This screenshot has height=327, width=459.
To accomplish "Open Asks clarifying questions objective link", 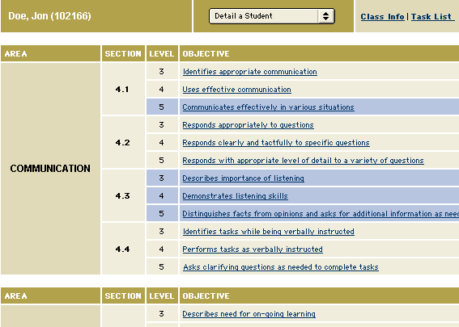I will 281,267.
